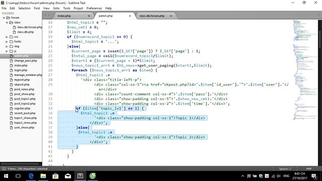Click line number 33 in gutter
Screen dimensions: 322x181
(x=50, y=109)
